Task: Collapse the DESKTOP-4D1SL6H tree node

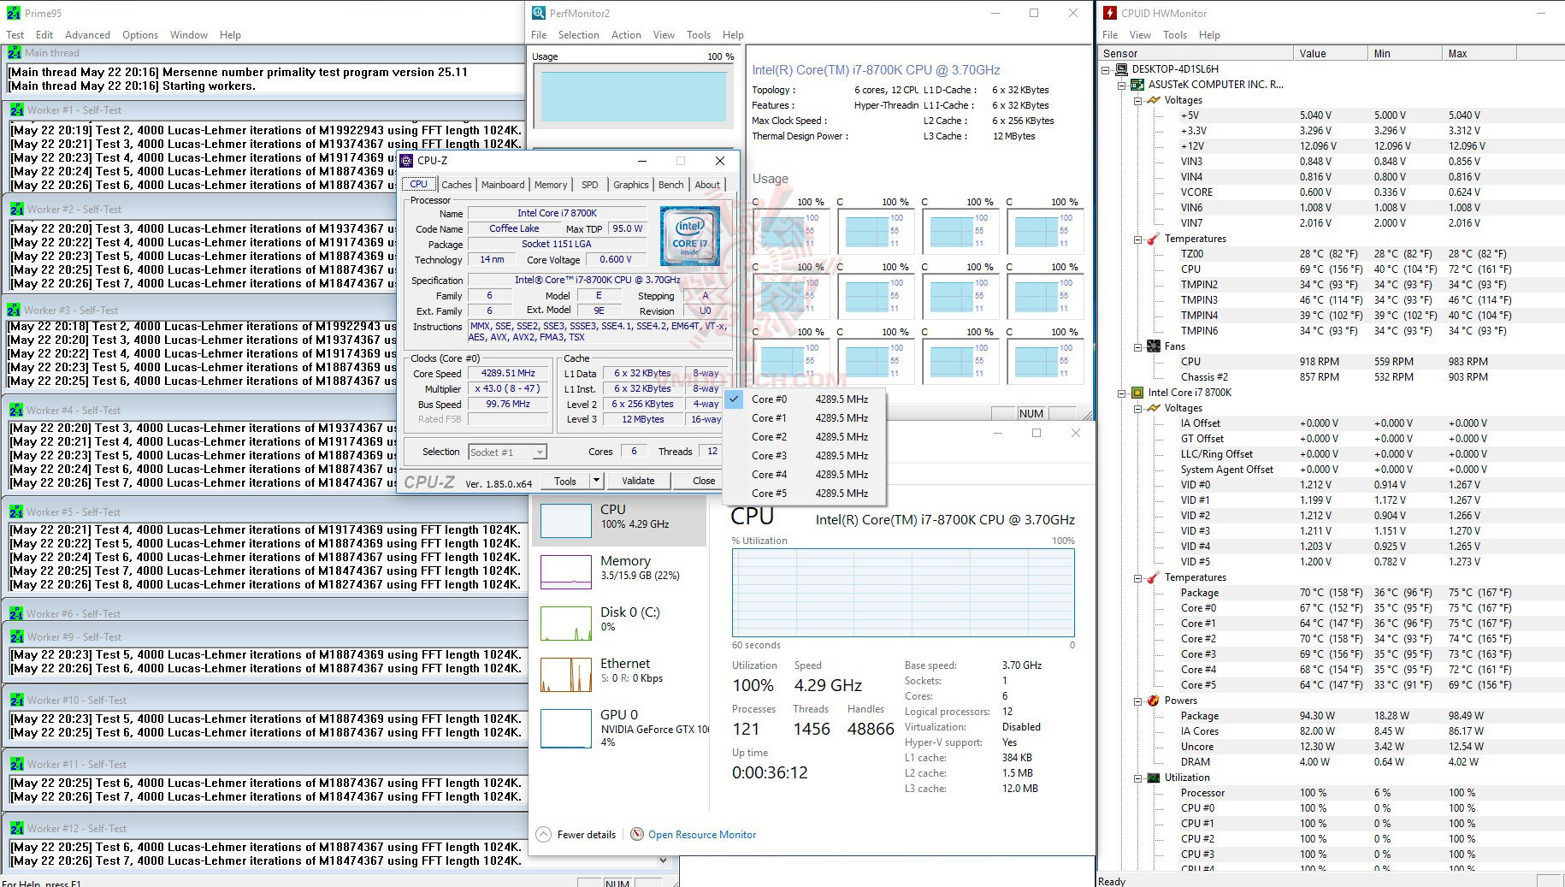Action: tap(1106, 69)
